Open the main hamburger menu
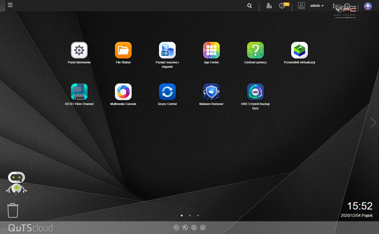 click(x=10, y=5)
